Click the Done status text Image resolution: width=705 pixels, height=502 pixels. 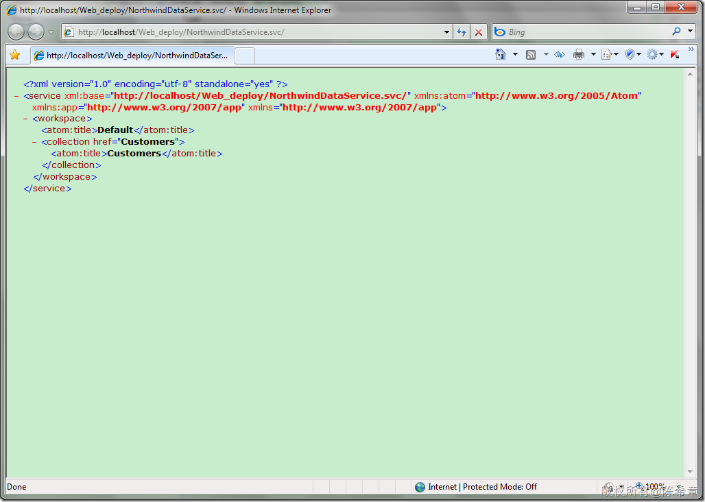click(16, 487)
